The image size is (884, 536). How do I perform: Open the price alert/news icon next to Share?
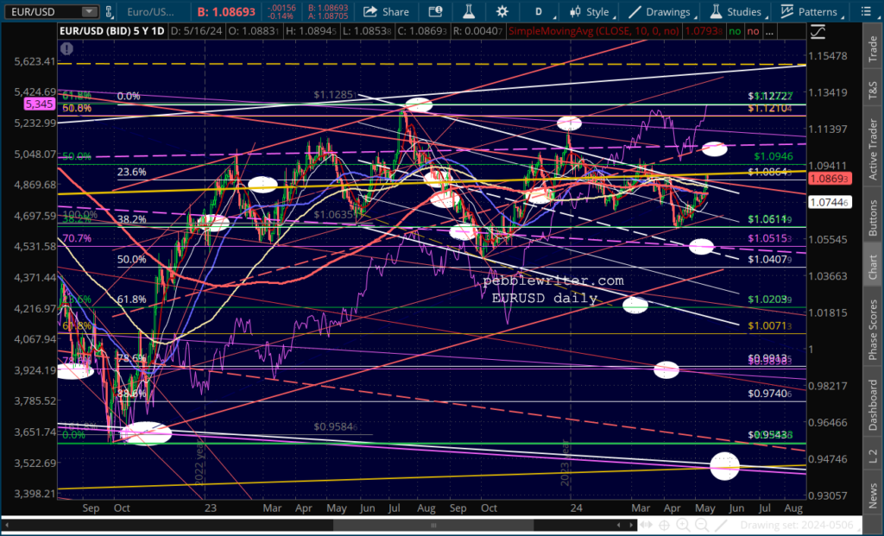coord(435,11)
